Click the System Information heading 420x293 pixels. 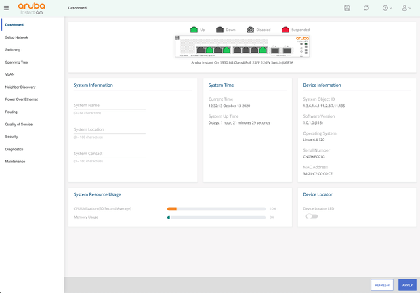(x=93, y=85)
